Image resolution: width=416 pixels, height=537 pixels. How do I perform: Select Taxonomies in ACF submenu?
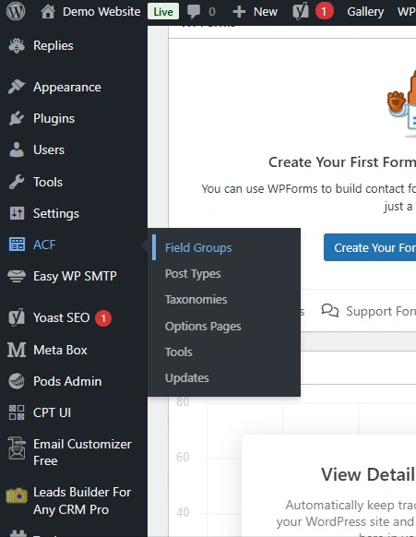click(x=196, y=299)
